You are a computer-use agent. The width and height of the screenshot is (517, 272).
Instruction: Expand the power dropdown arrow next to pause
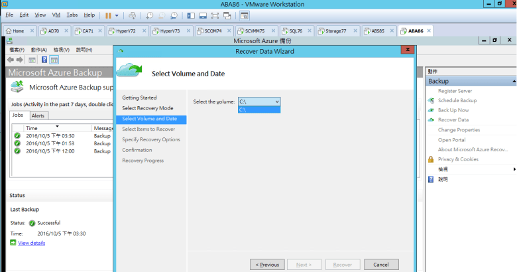(x=117, y=15)
